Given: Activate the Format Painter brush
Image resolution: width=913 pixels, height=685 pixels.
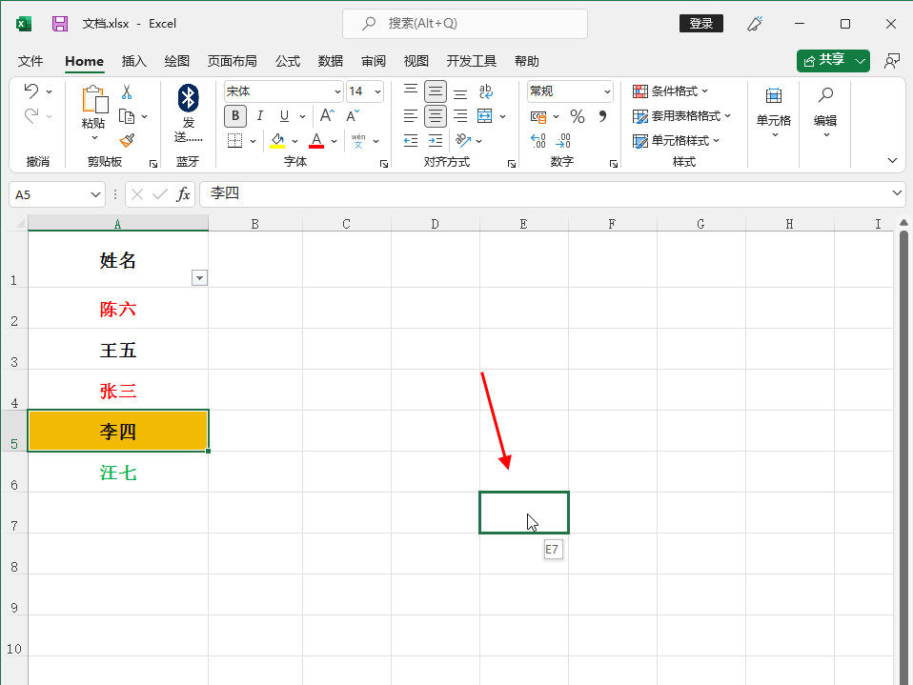Looking at the screenshot, I should 127,141.
